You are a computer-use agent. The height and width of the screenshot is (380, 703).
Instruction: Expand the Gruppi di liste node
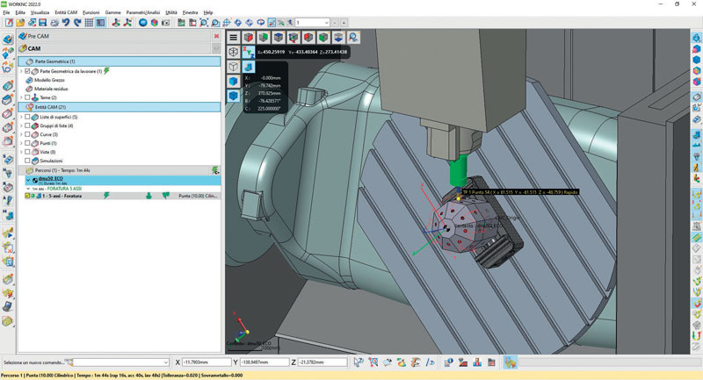21,125
